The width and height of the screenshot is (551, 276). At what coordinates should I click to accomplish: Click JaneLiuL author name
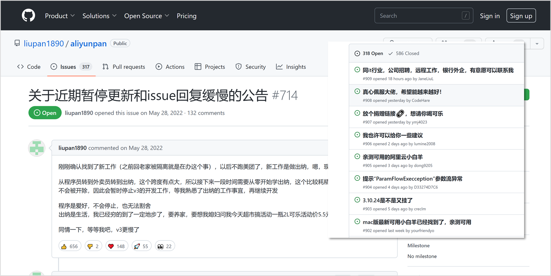426,79
